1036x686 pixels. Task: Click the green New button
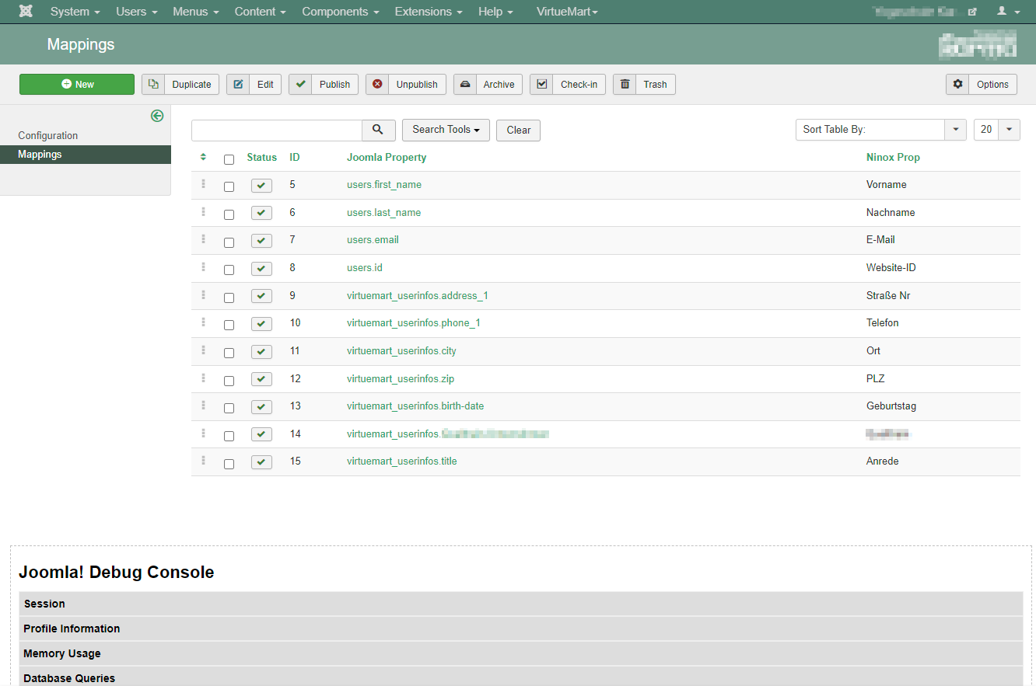pos(77,84)
